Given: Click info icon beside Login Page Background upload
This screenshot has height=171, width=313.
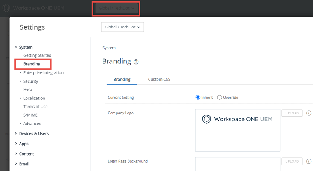Looking at the screenshot, I should pos(308,162).
